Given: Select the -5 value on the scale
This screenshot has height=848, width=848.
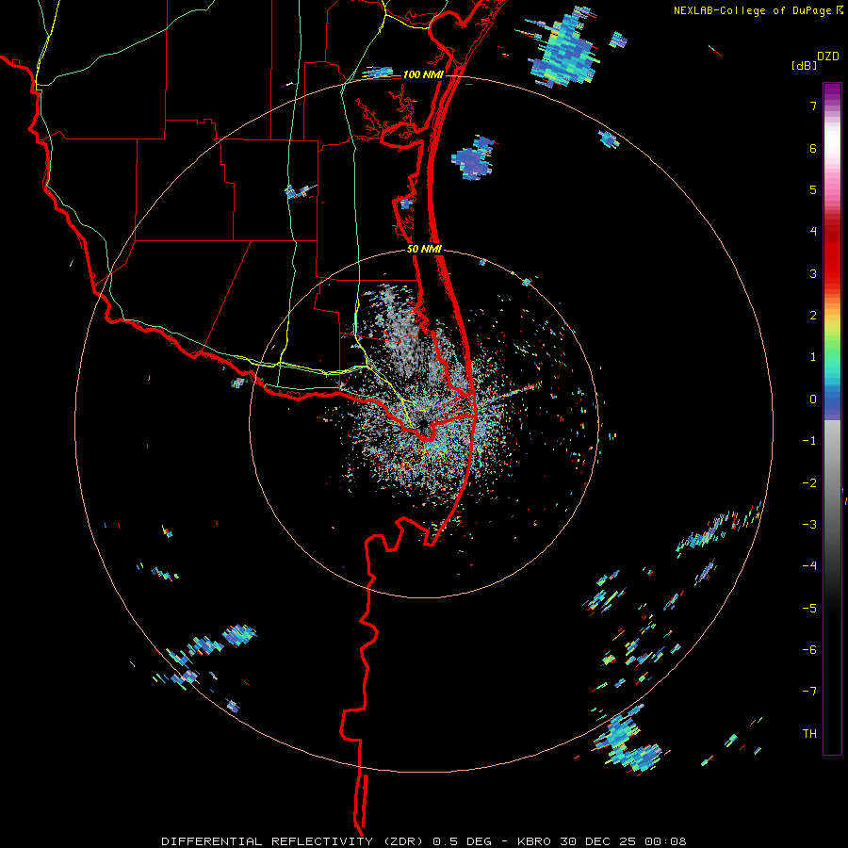Looking at the screenshot, I should 809,609.
